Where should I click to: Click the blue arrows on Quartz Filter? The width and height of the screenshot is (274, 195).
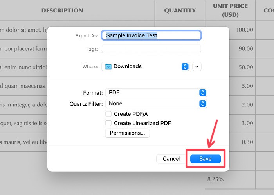(202, 104)
